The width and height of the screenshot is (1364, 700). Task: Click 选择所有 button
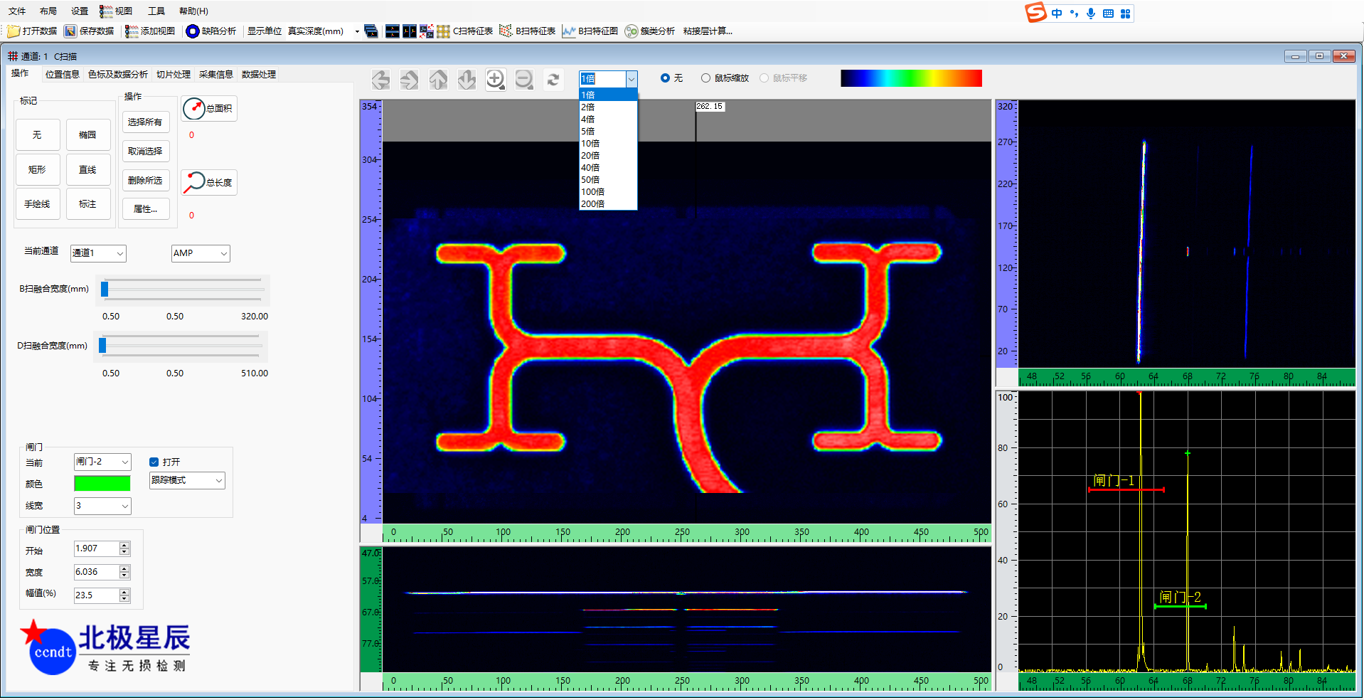tap(146, 122)
